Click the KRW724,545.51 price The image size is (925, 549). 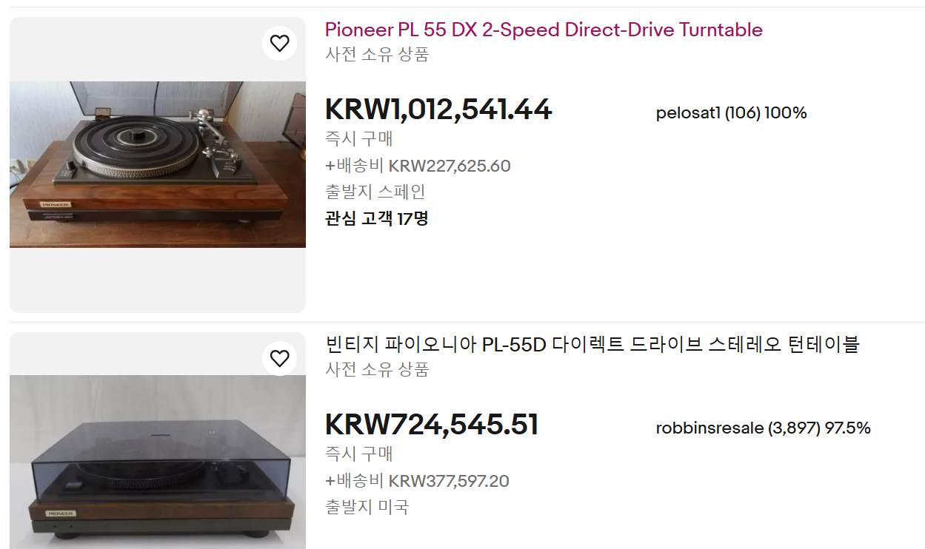432,425
